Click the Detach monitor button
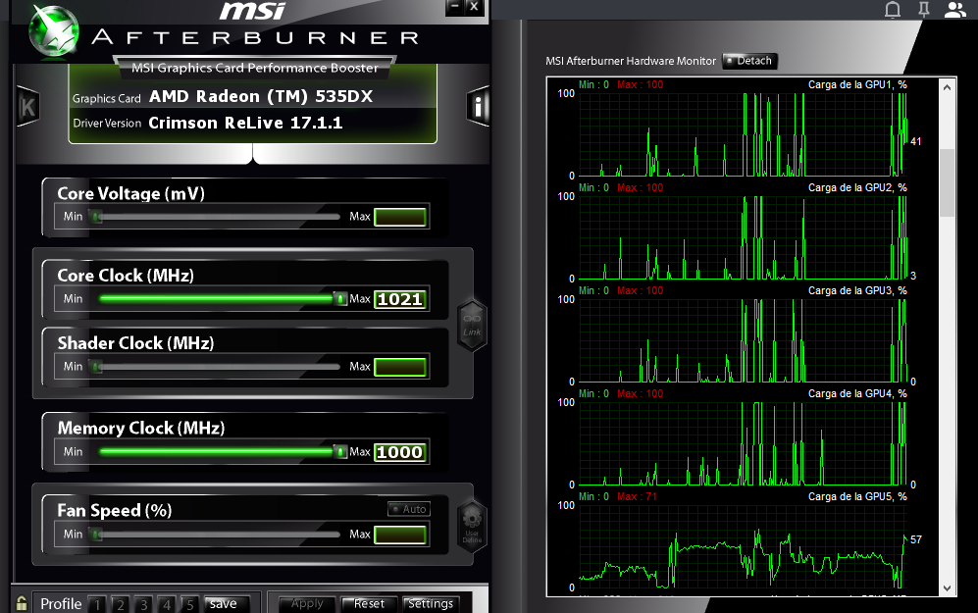Image resolution: width=978 pixels, height=613 pixels. (x=749, y=61)
